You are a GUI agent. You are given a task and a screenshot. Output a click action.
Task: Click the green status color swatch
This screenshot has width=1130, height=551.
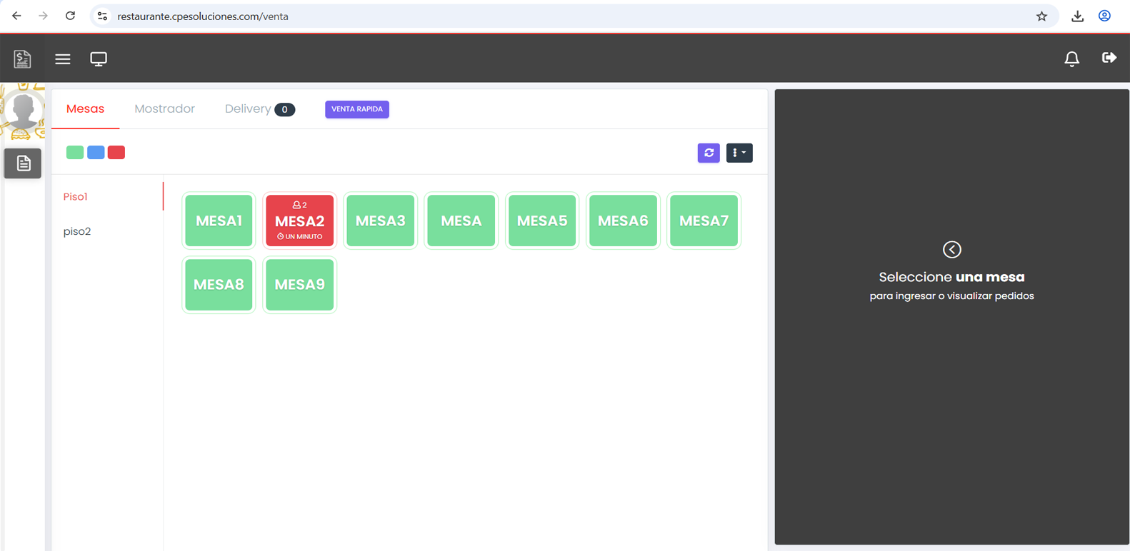[75, 152]
